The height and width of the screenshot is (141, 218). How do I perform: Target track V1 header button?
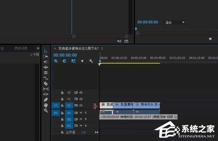click(x=69, y=106)
